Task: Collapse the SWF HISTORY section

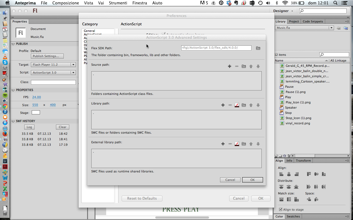Action: (13, 121)
